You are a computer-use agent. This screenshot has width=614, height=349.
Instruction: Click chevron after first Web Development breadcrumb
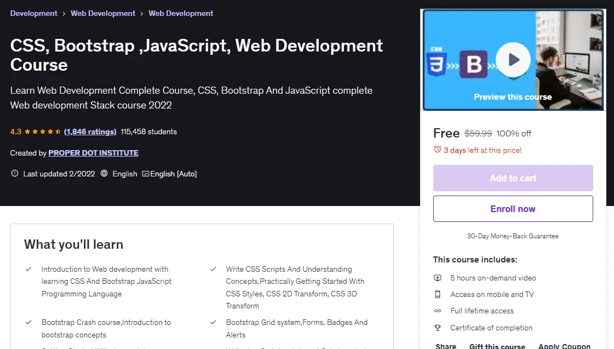[142, 14]
